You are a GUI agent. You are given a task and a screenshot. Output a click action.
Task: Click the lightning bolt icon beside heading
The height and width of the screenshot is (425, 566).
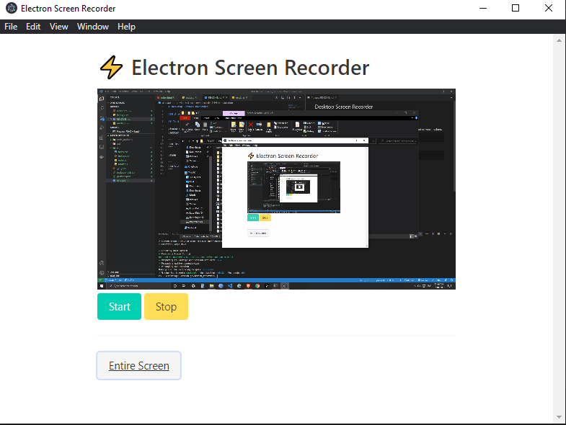pyautogui.click(x=111, y=68)
